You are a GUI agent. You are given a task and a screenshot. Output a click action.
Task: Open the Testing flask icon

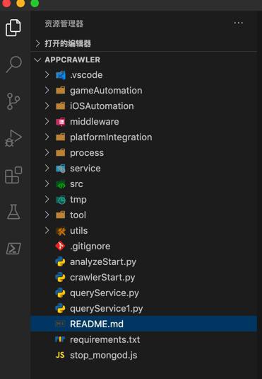point(13,212)
